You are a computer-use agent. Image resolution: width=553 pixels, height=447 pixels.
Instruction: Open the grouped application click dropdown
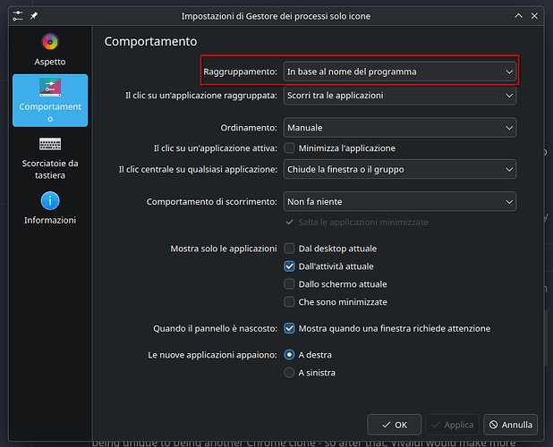[x=399, y=95]
